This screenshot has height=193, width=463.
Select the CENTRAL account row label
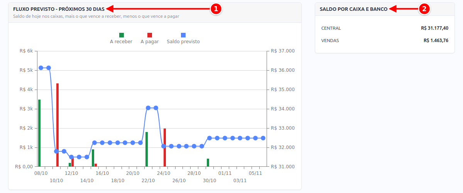(331, 28)
